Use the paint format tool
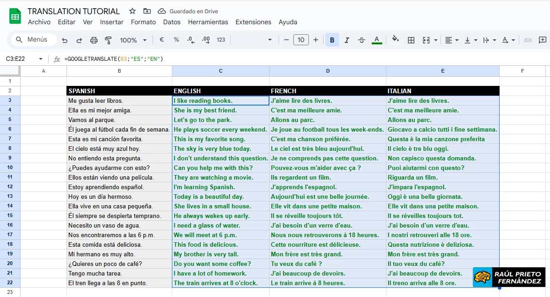The height and width of the screenshot is (297, 550). pos(108,40)
